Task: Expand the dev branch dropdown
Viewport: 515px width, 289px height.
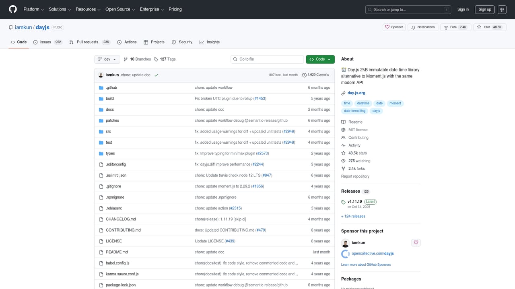Action: point(107,59)
